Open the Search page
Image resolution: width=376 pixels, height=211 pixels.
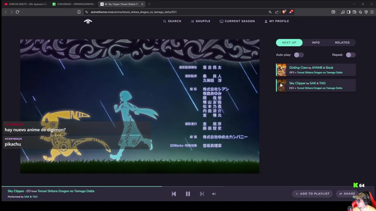click(x=172, y=21)
